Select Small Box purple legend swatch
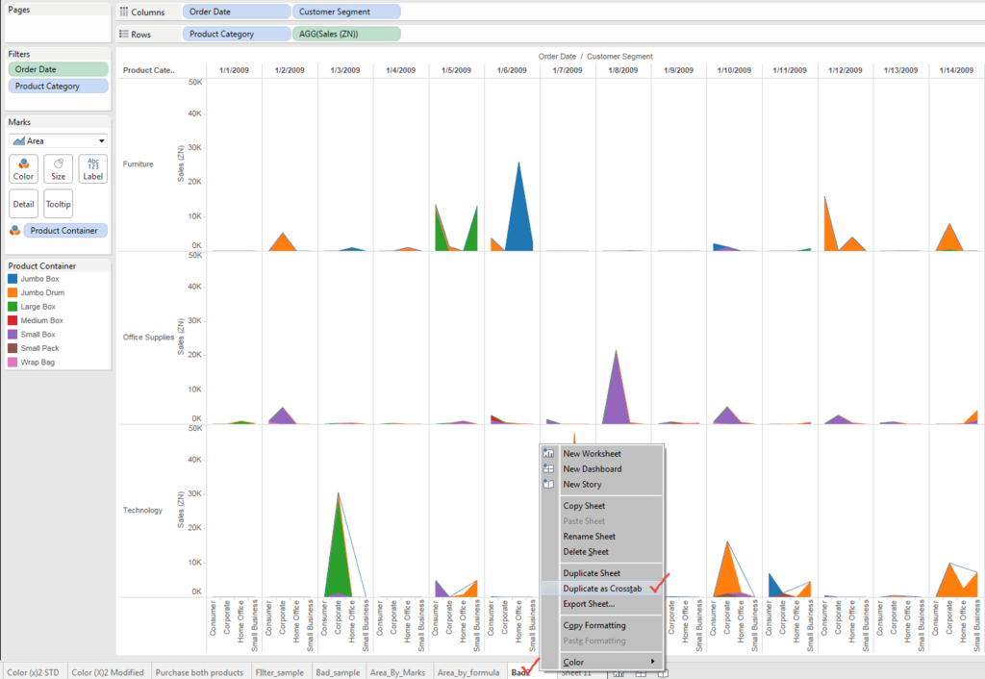The width and height of the screenshot is (985, 679). 13,334
